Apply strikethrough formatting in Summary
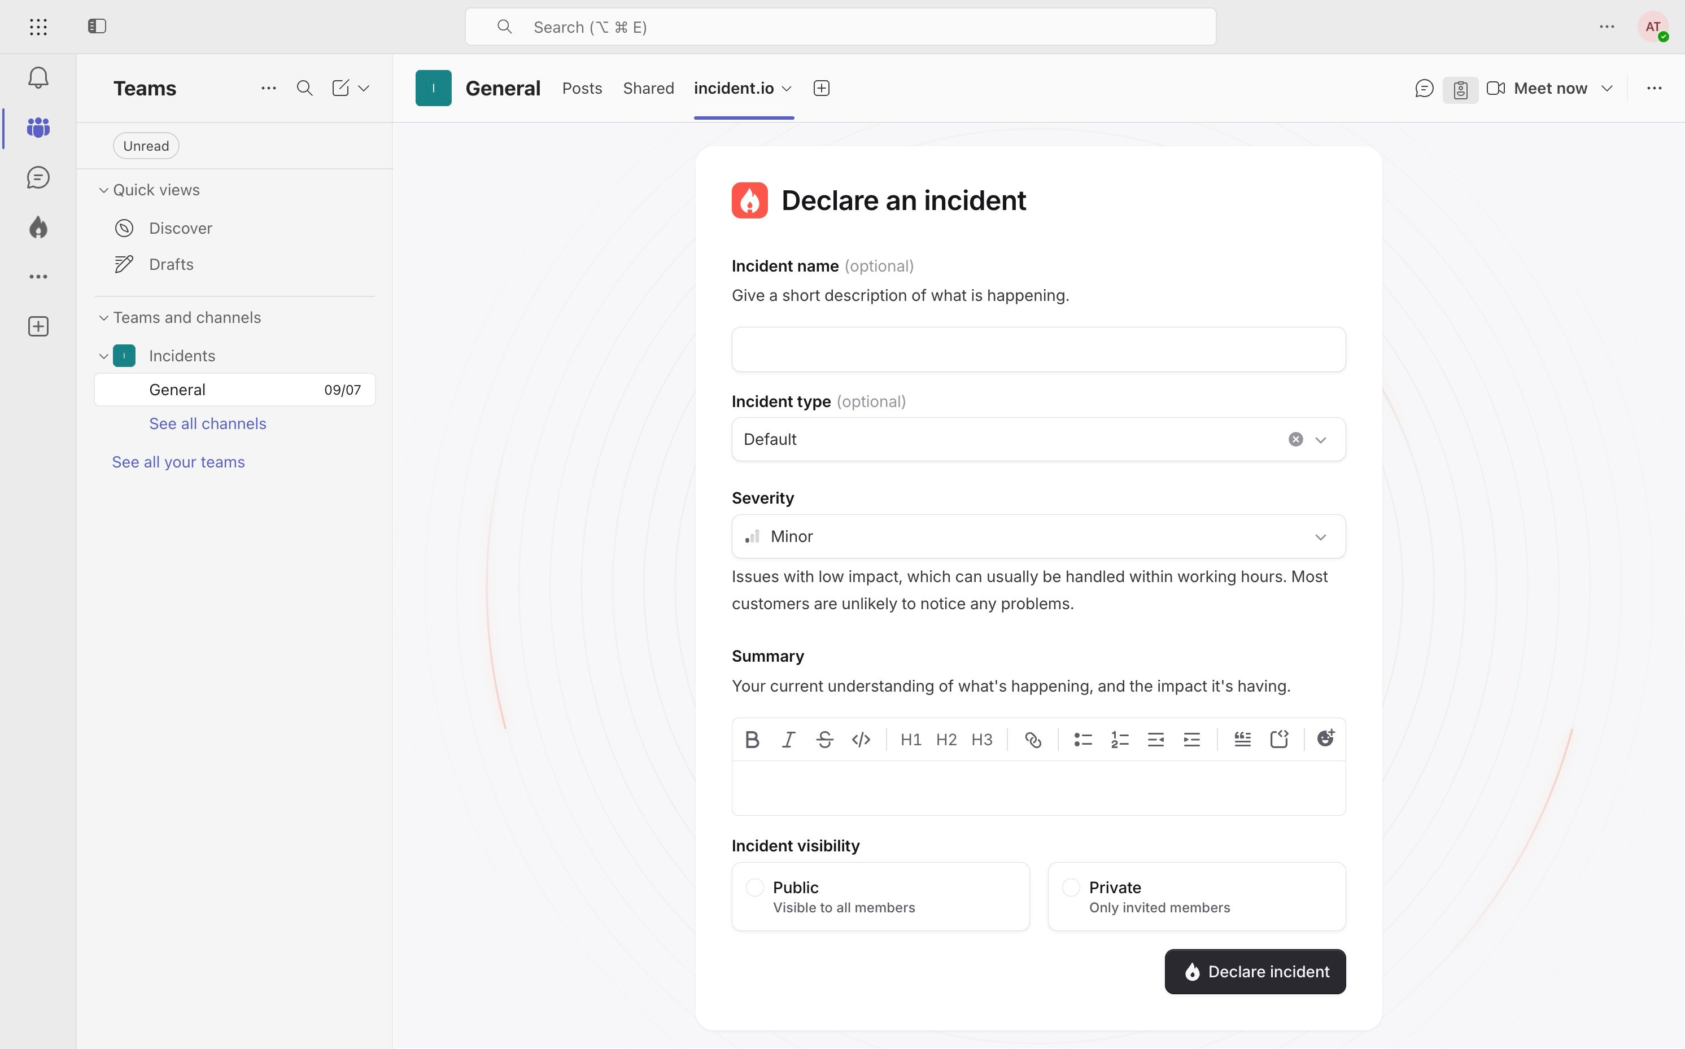Viewport: 1685px width, 1049px height. tap(825, 740)
